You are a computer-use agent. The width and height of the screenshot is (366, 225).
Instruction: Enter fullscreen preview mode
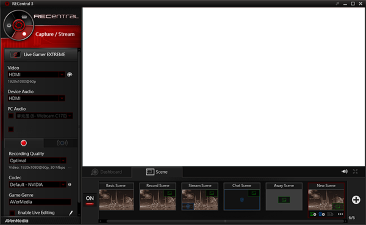coord(355,171)
